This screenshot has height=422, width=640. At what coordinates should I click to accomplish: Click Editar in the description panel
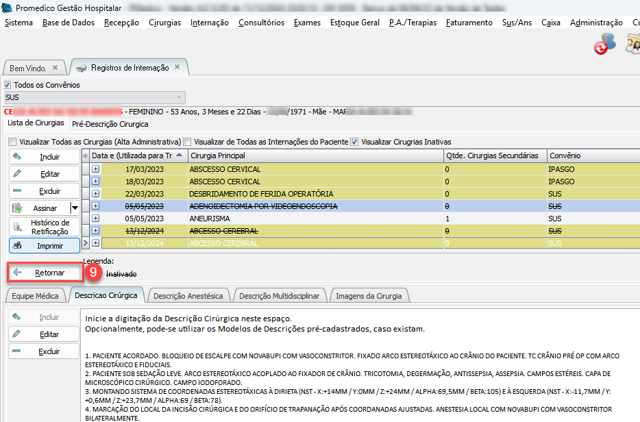point(44,334)
